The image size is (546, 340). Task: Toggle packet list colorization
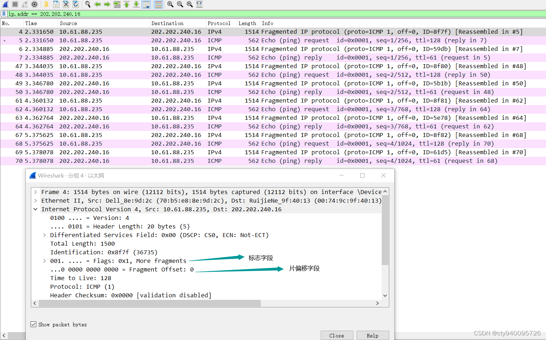click(158, 4)
